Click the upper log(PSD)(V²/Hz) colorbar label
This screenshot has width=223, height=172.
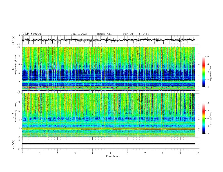[211, 73]
